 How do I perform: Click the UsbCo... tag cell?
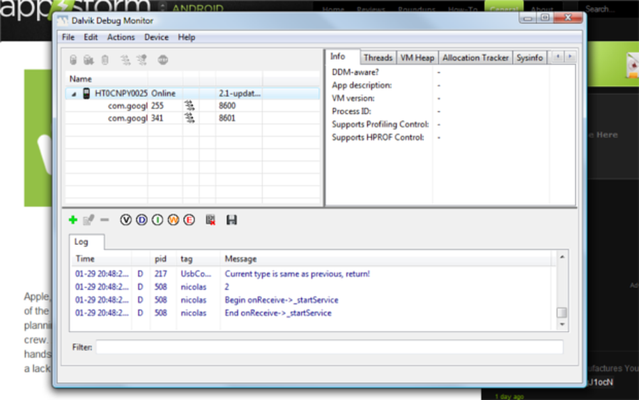[x=196, y=274]
